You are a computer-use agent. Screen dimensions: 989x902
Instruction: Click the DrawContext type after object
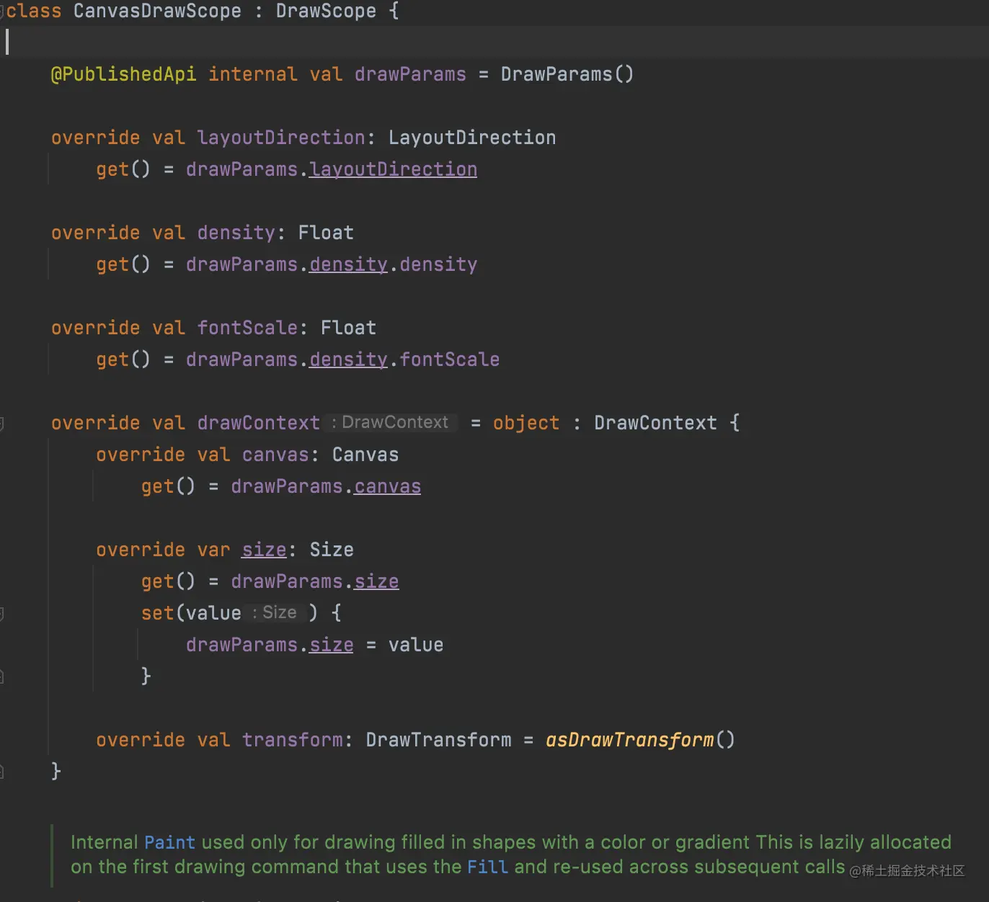point(655,423)
